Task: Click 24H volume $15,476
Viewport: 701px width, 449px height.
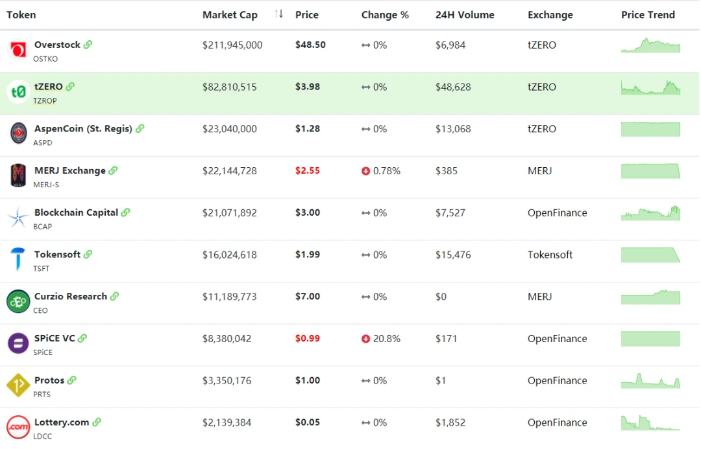Action: [x=453, y=255]
